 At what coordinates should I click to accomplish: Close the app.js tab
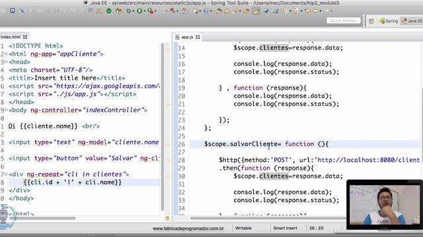pyautogui.click(x=198, y=37)
